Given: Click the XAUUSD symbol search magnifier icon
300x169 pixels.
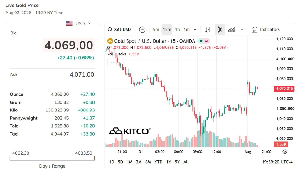Looking at the screenshot, I should (110, 30).
